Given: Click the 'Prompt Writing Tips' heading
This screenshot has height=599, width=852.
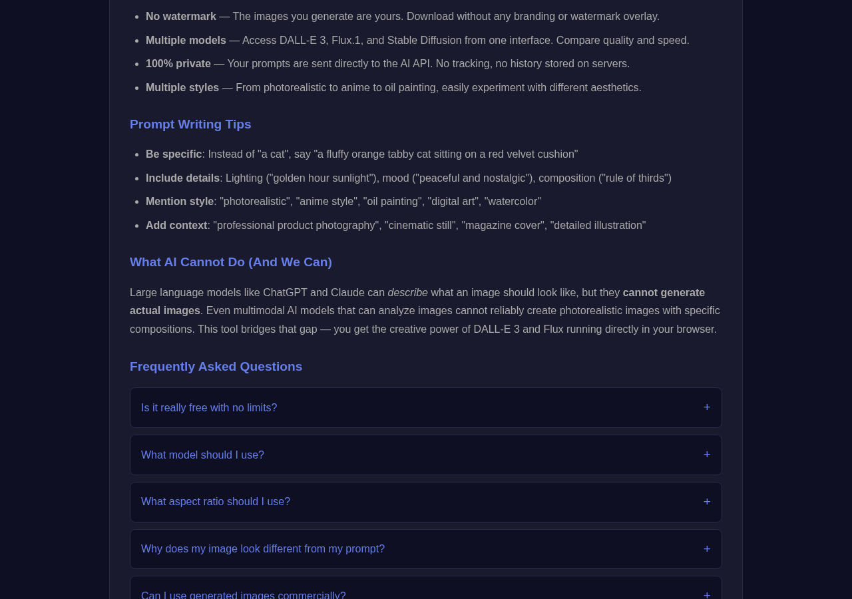Looking at the screenshot, I should 190,124.
